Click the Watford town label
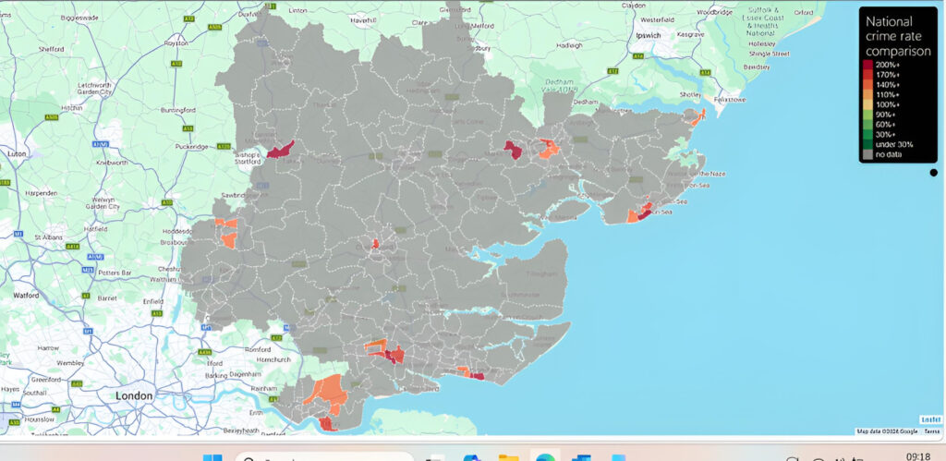946x461 pixels. (26, 296)
